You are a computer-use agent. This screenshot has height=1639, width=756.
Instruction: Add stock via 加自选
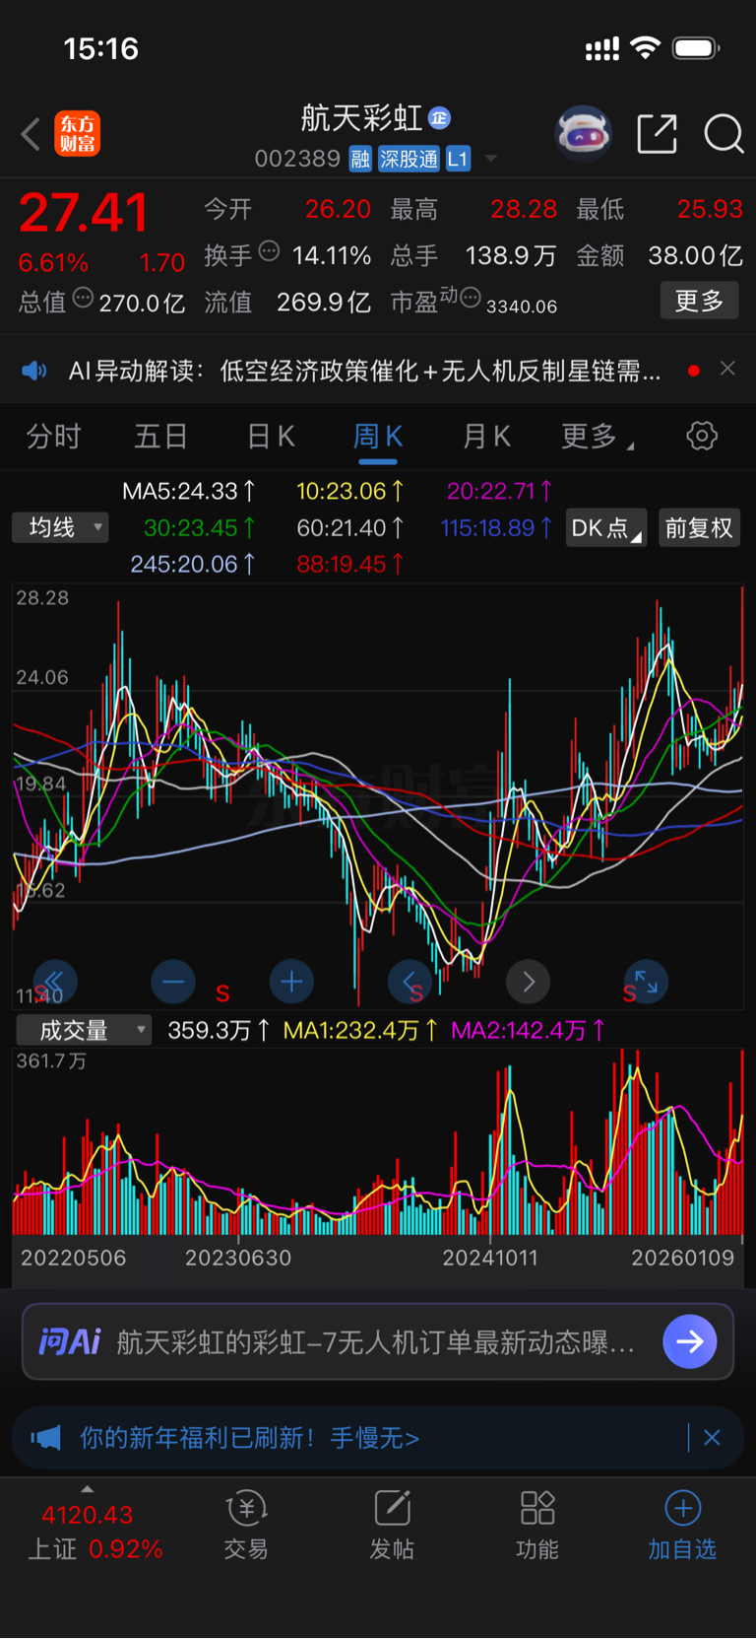[682, 1526]
